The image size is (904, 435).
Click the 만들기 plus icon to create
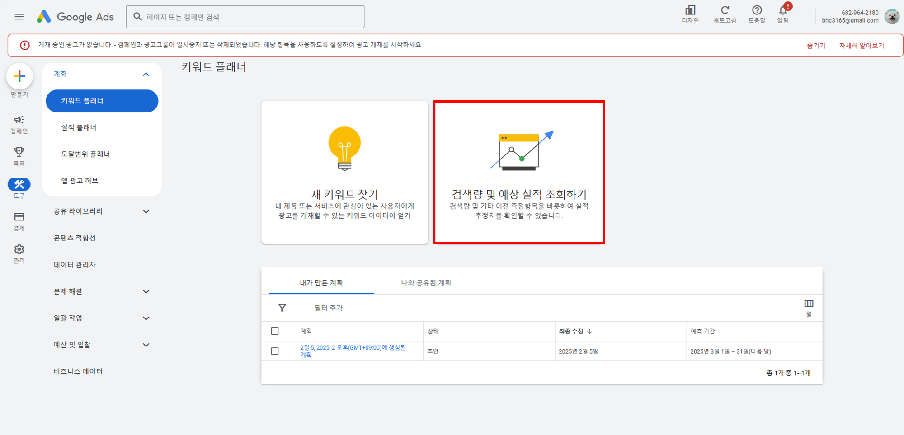click(19, 77)
